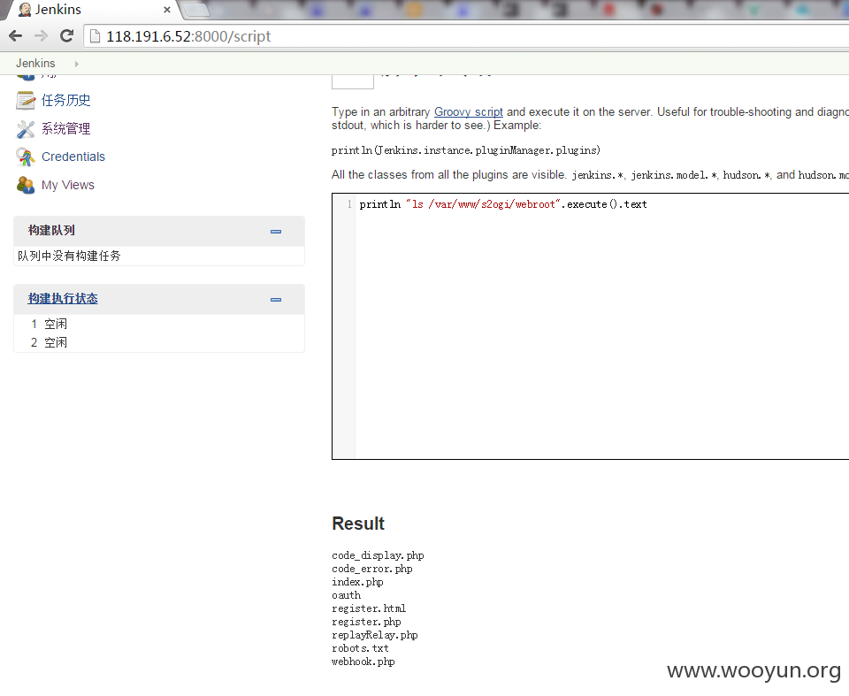
Task: Click the 队列中没有构建任务 text
Action: [x=69, y=256]
